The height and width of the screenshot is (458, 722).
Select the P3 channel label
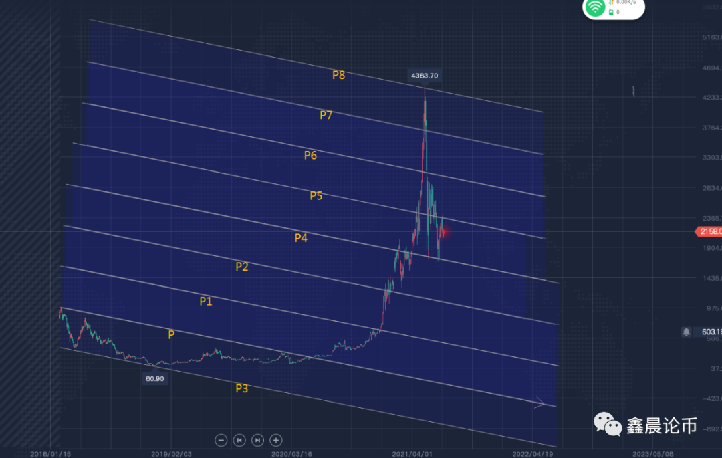pos(242,388)
